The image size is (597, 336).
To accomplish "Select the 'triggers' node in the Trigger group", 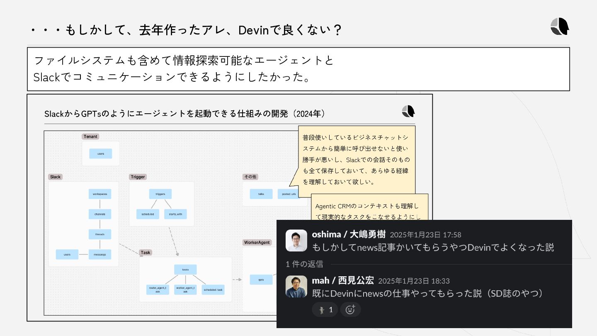I will (x=160, y=194).
